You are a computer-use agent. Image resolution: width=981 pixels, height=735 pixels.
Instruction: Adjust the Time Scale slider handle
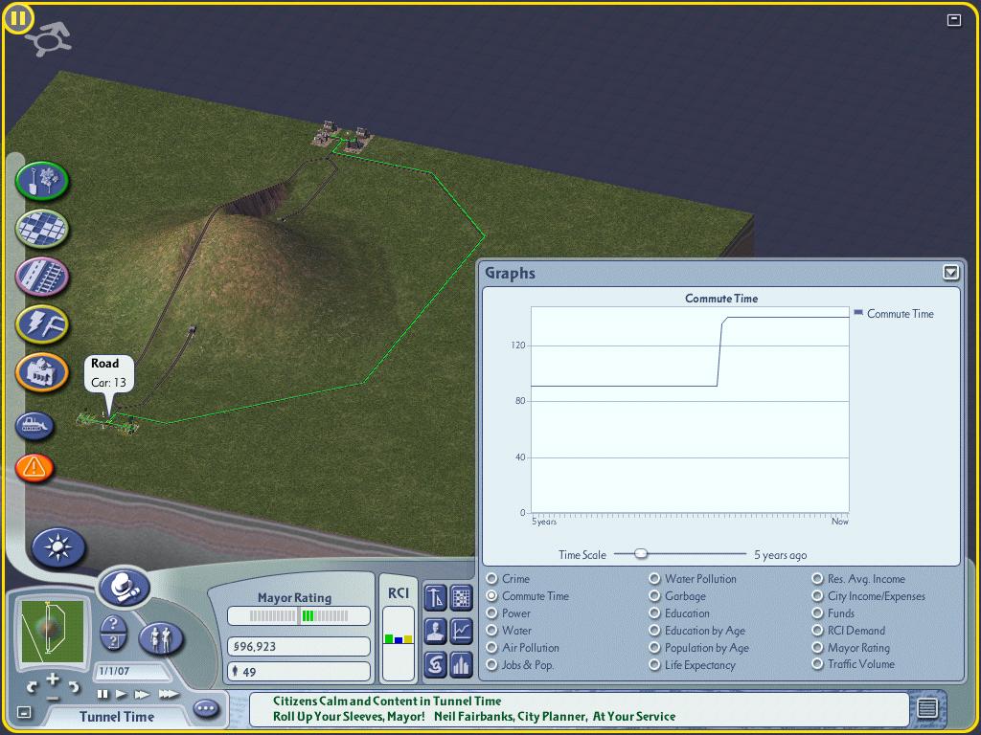pos(641,554)
